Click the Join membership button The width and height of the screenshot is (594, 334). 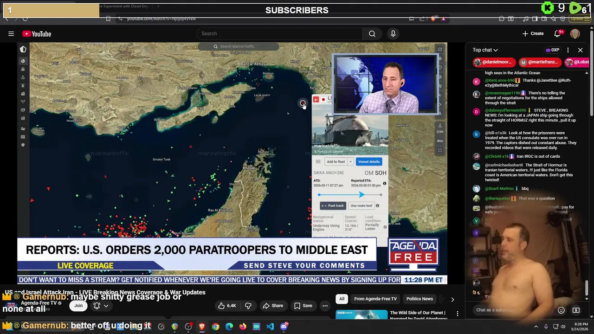(x=78, y=306)
